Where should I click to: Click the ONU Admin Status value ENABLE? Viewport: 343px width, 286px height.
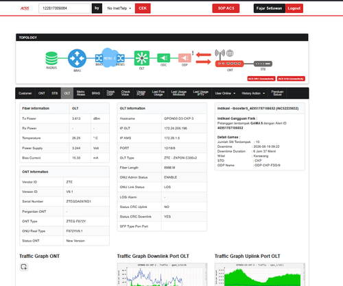click(170, 177)
